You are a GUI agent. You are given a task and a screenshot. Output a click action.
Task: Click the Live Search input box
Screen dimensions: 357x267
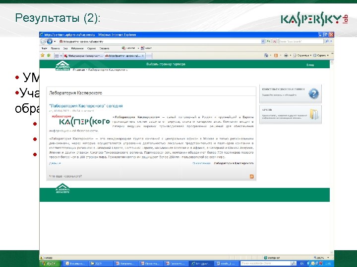(301, 42)
